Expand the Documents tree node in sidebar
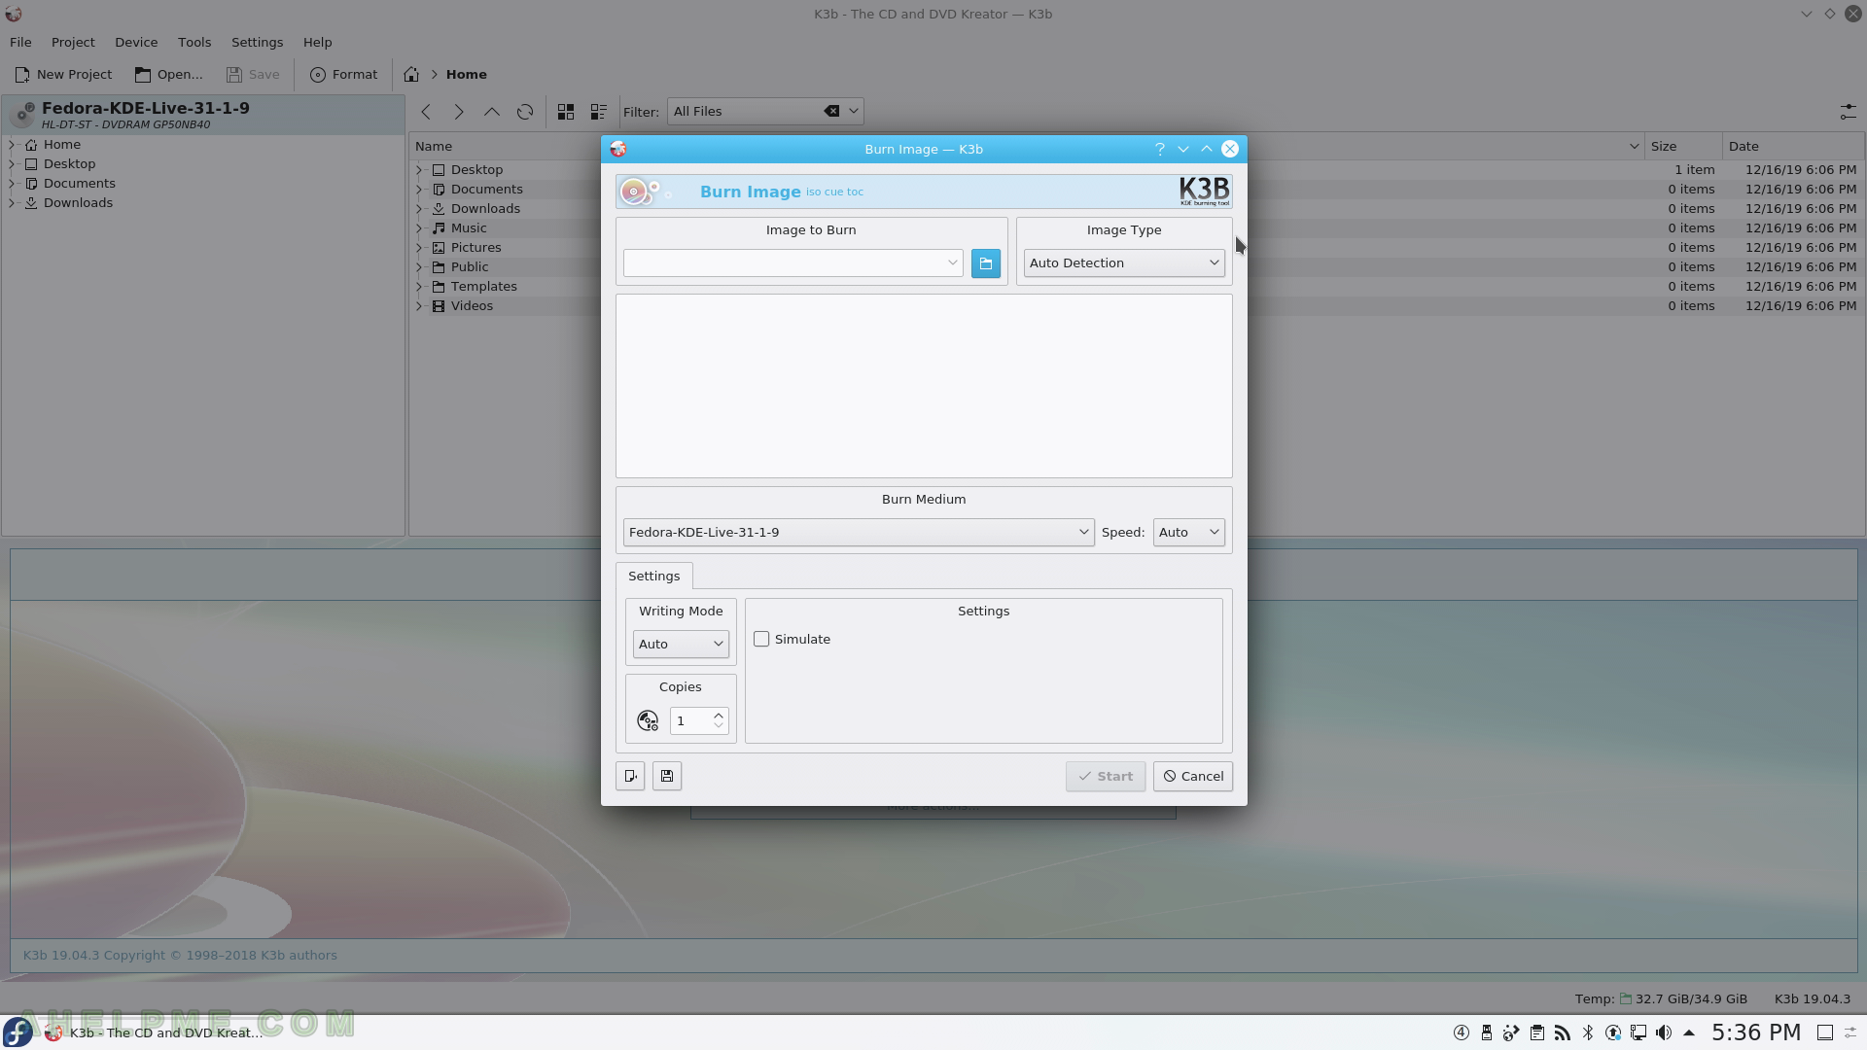1867x1050 pixels. [12, 183]
